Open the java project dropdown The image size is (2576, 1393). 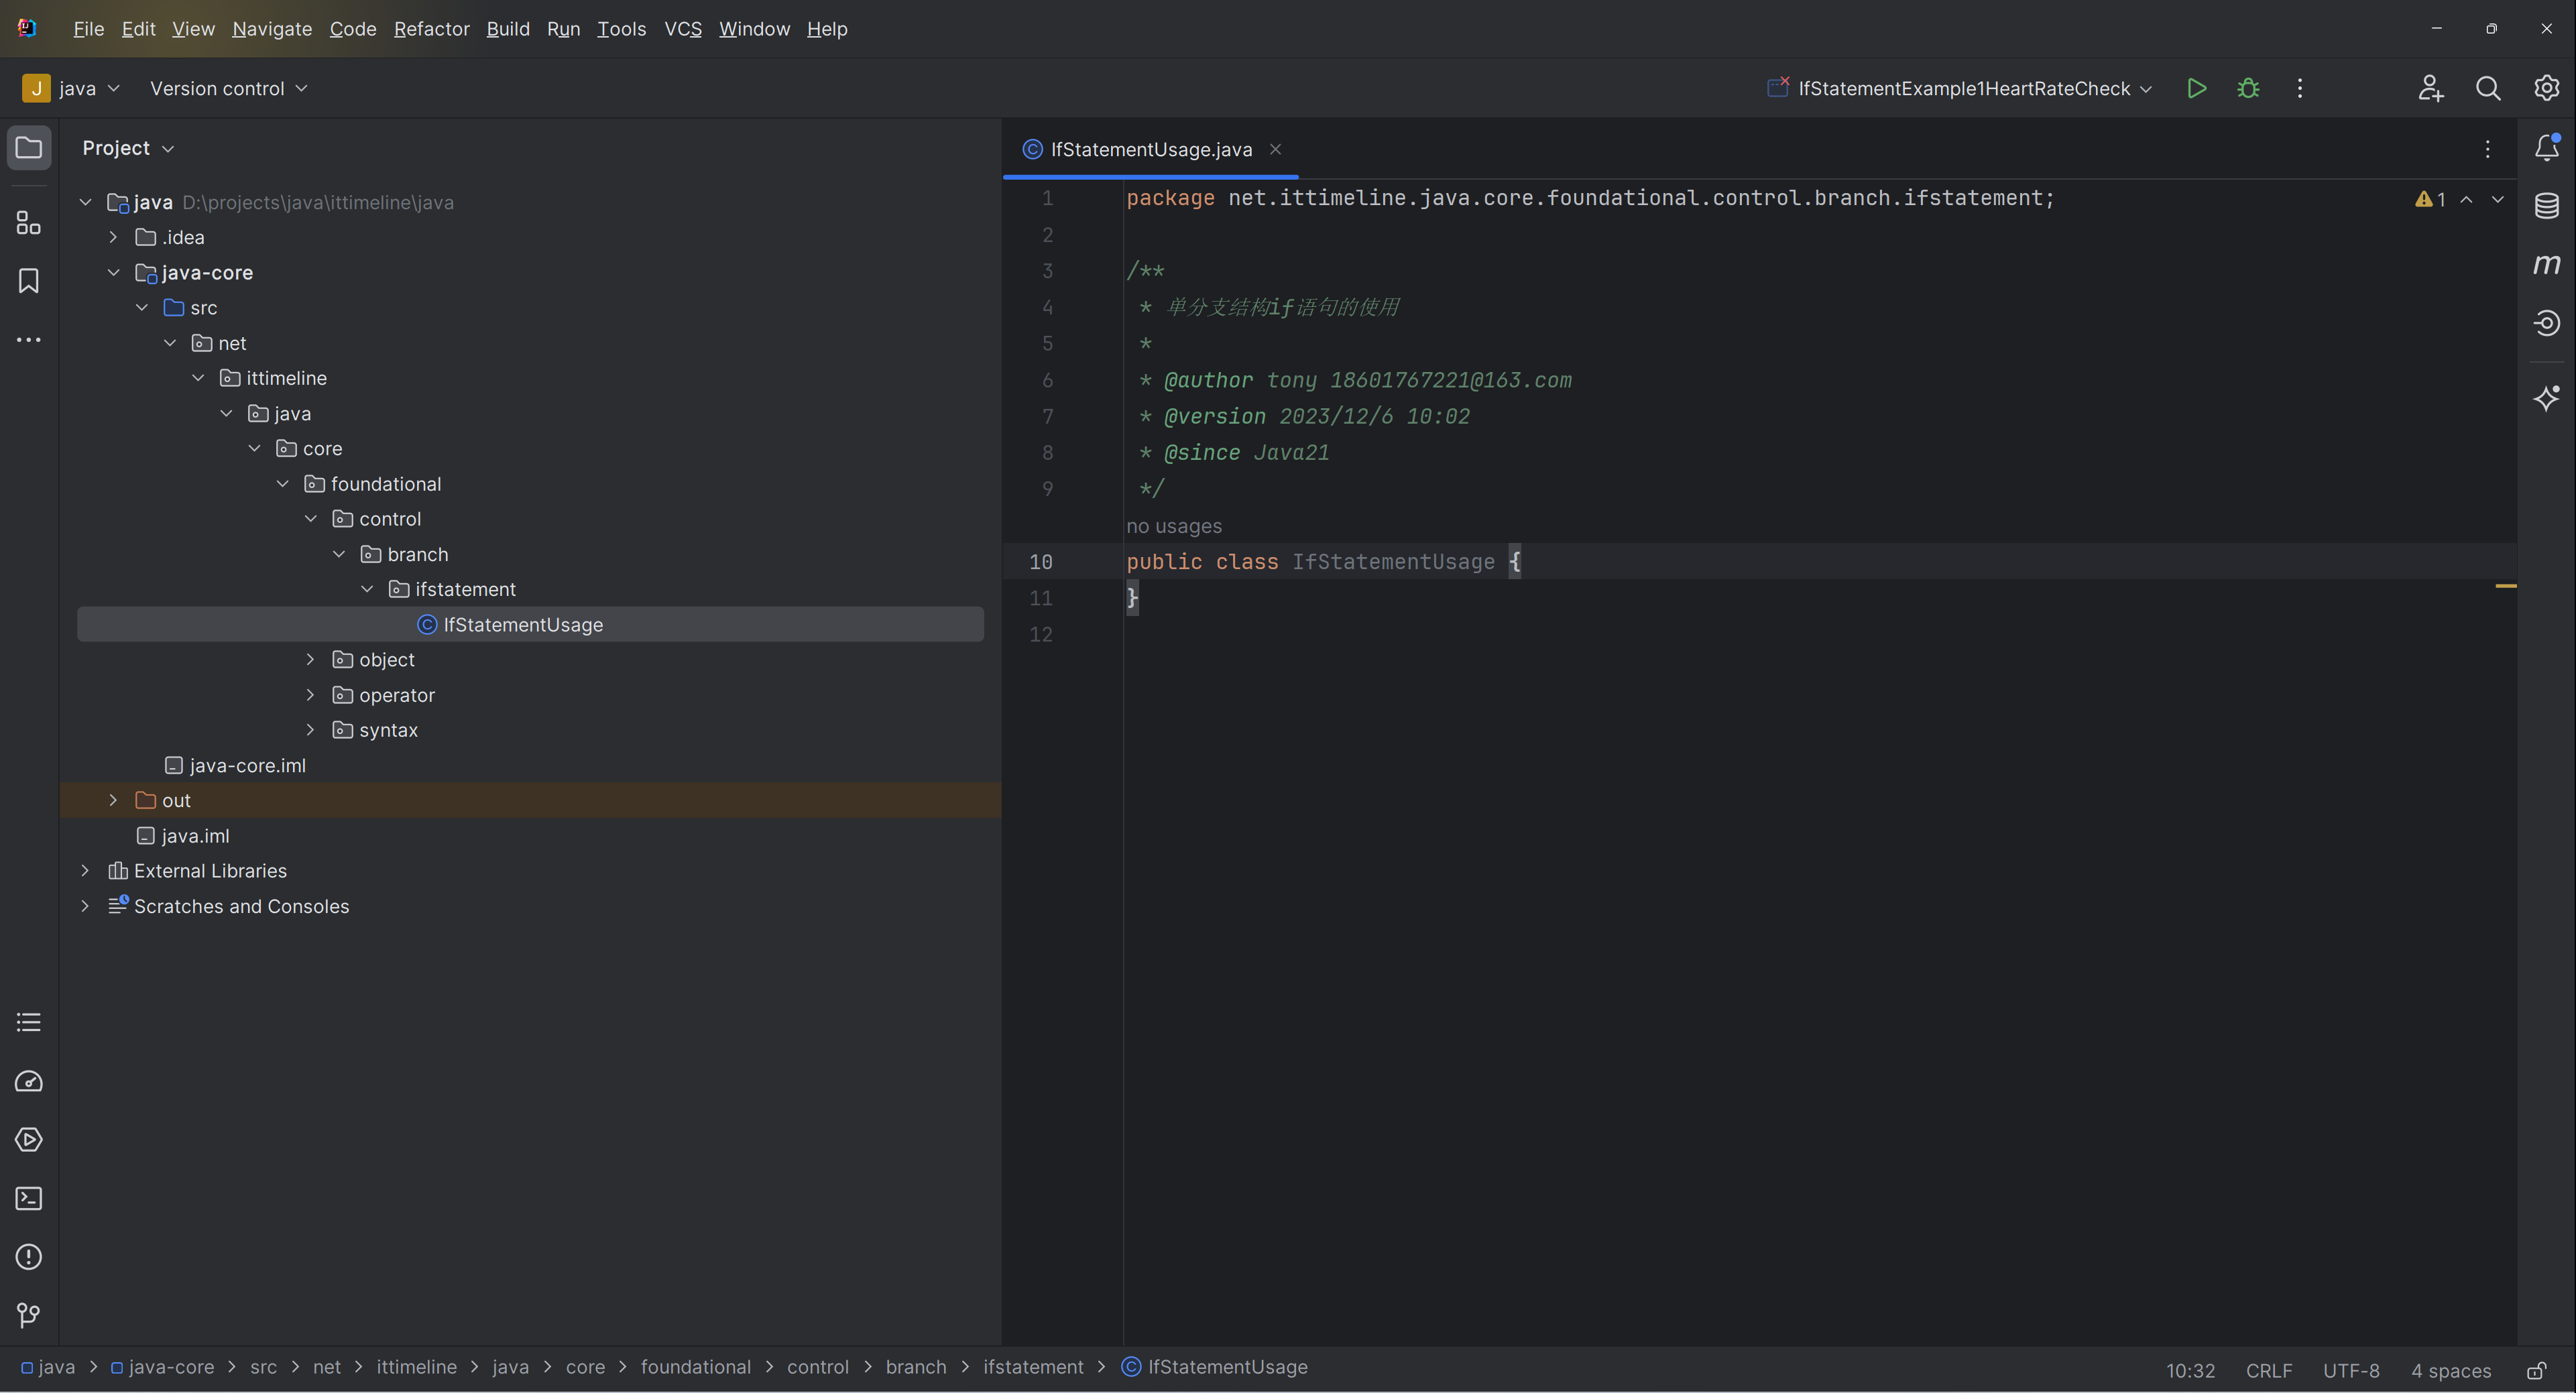(x=72, y=88)
